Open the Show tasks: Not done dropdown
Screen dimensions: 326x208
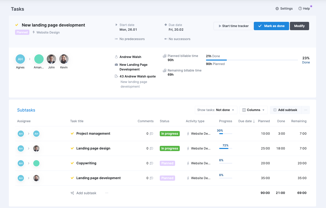pos(216,110)
